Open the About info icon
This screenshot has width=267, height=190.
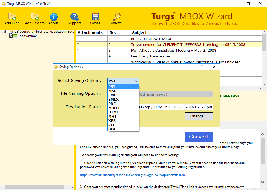pos(53,17)
